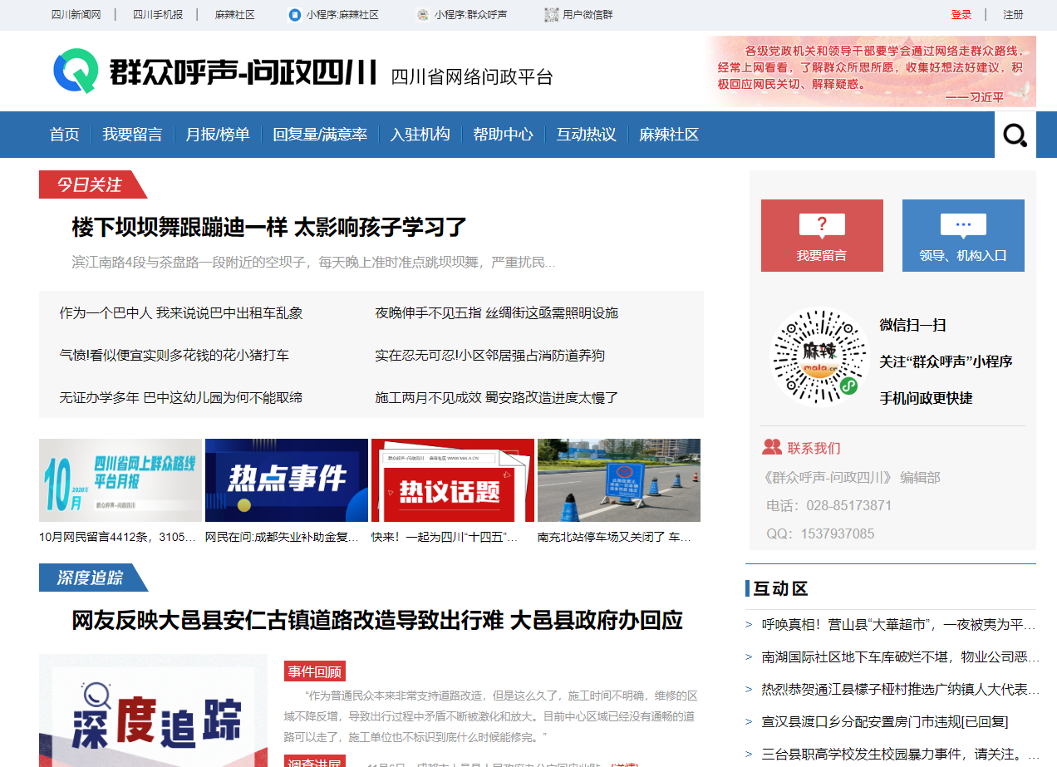Image resolution: width=1057 pixels, height=767 pixels.
Task: Click the 登录 login link
Action: pyautogui.click(x=961, y=15)
